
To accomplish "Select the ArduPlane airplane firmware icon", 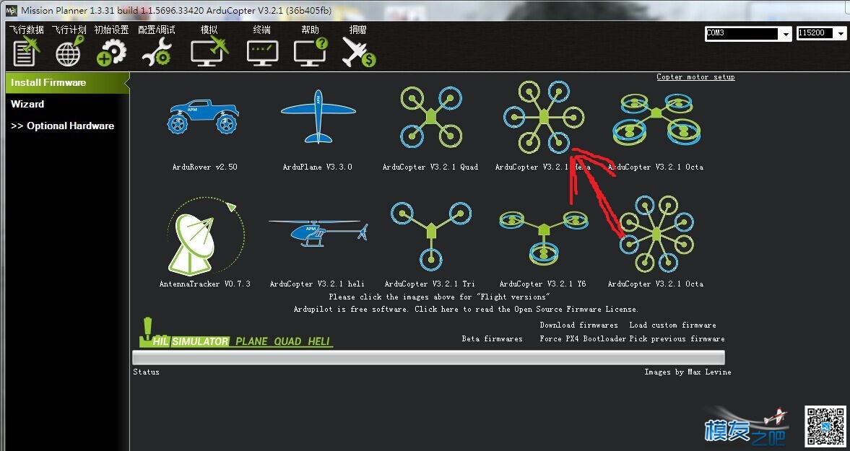I will tap(318, 116).
